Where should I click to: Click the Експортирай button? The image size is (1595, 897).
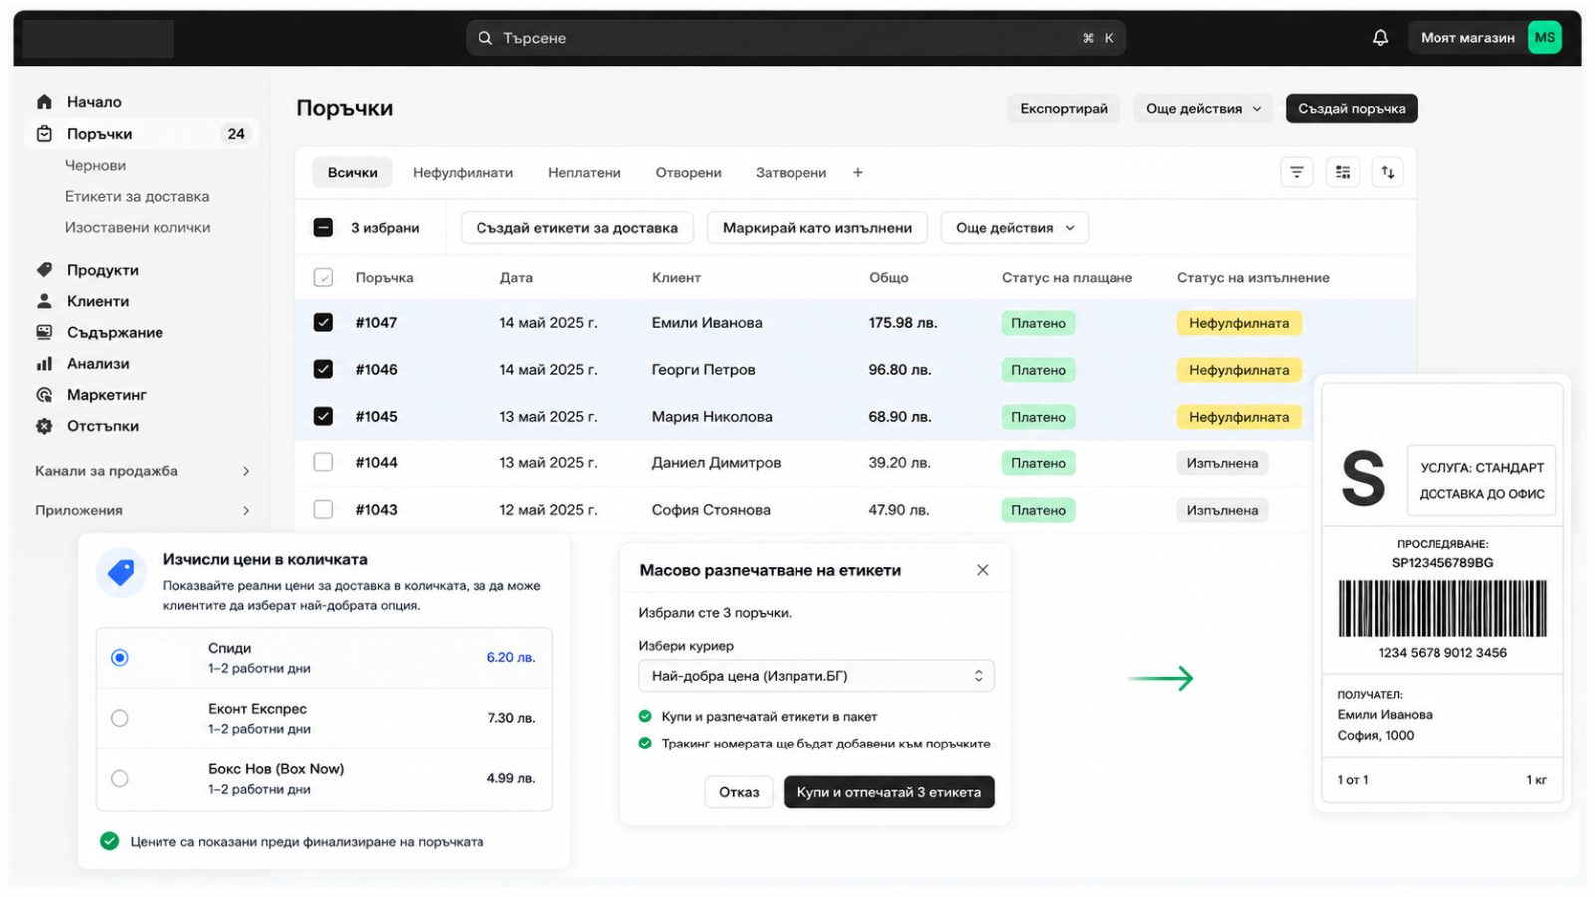tap(1064, 108)
